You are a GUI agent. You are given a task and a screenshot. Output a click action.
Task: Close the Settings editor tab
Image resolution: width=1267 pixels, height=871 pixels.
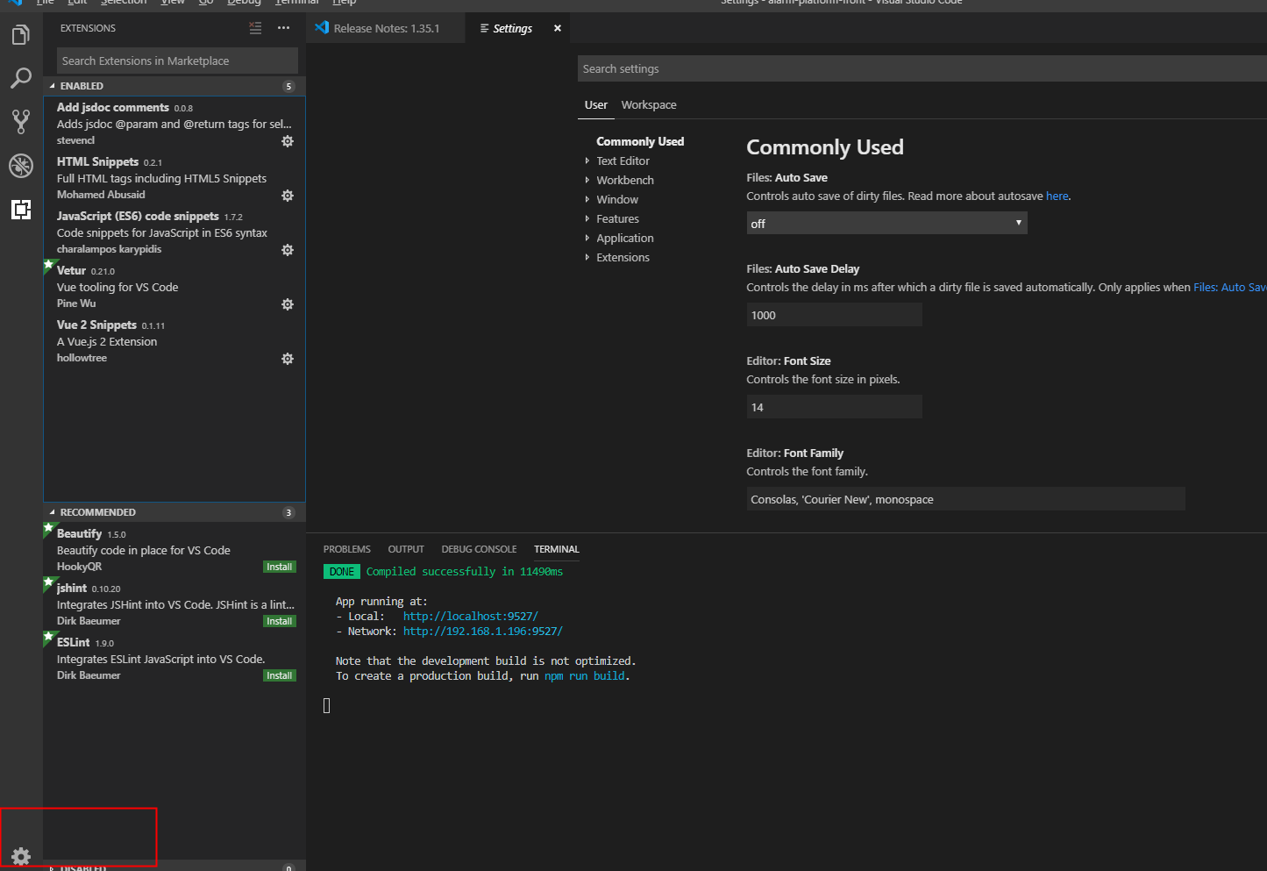(x=558, y=28)
